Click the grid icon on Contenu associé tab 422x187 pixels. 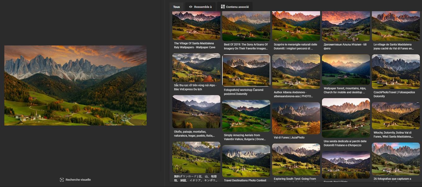point(223,7)
